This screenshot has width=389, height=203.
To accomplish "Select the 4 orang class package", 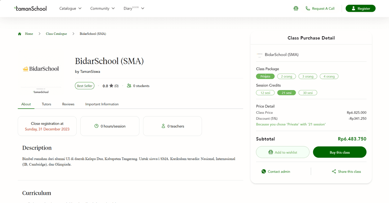I will 329,76.
